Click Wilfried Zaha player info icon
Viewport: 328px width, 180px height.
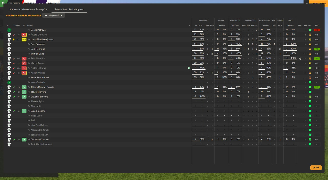(x=29, y=54)
